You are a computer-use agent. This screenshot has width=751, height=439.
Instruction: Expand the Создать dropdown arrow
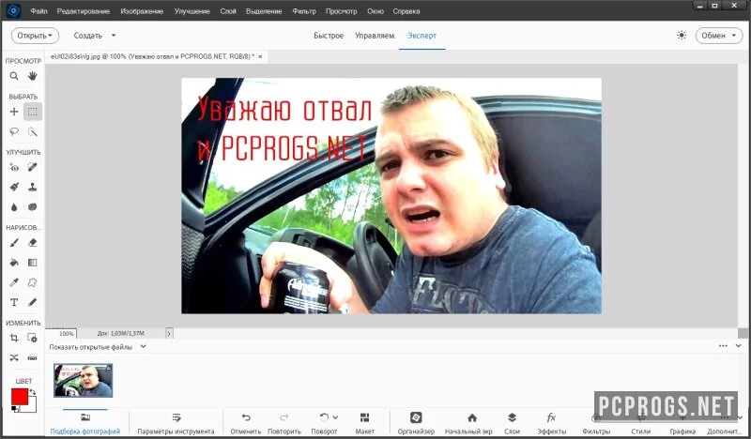coord(114,36)
